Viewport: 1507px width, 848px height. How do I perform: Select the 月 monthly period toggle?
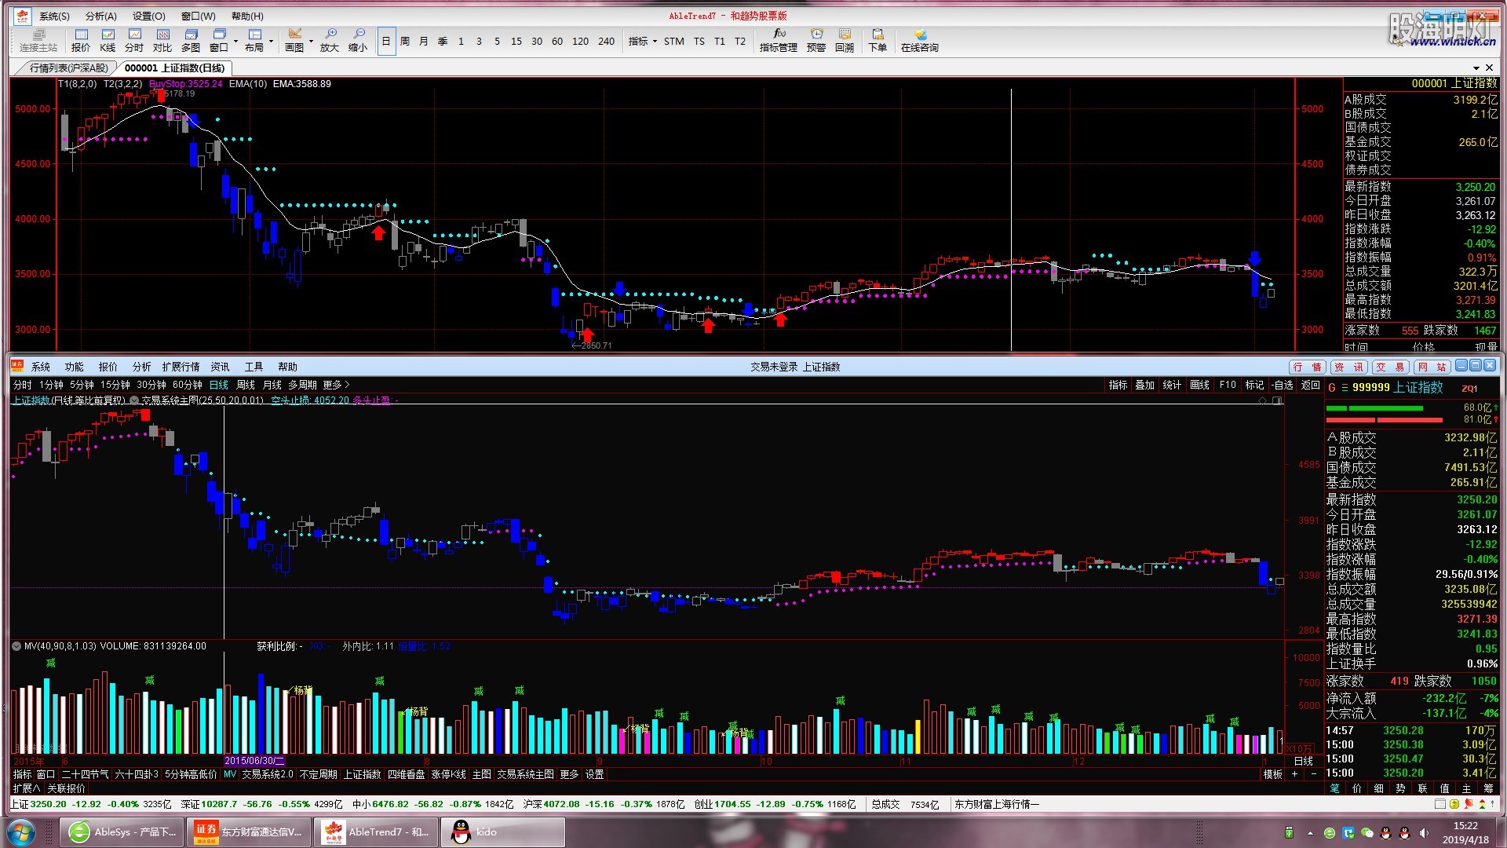point(424,41)
